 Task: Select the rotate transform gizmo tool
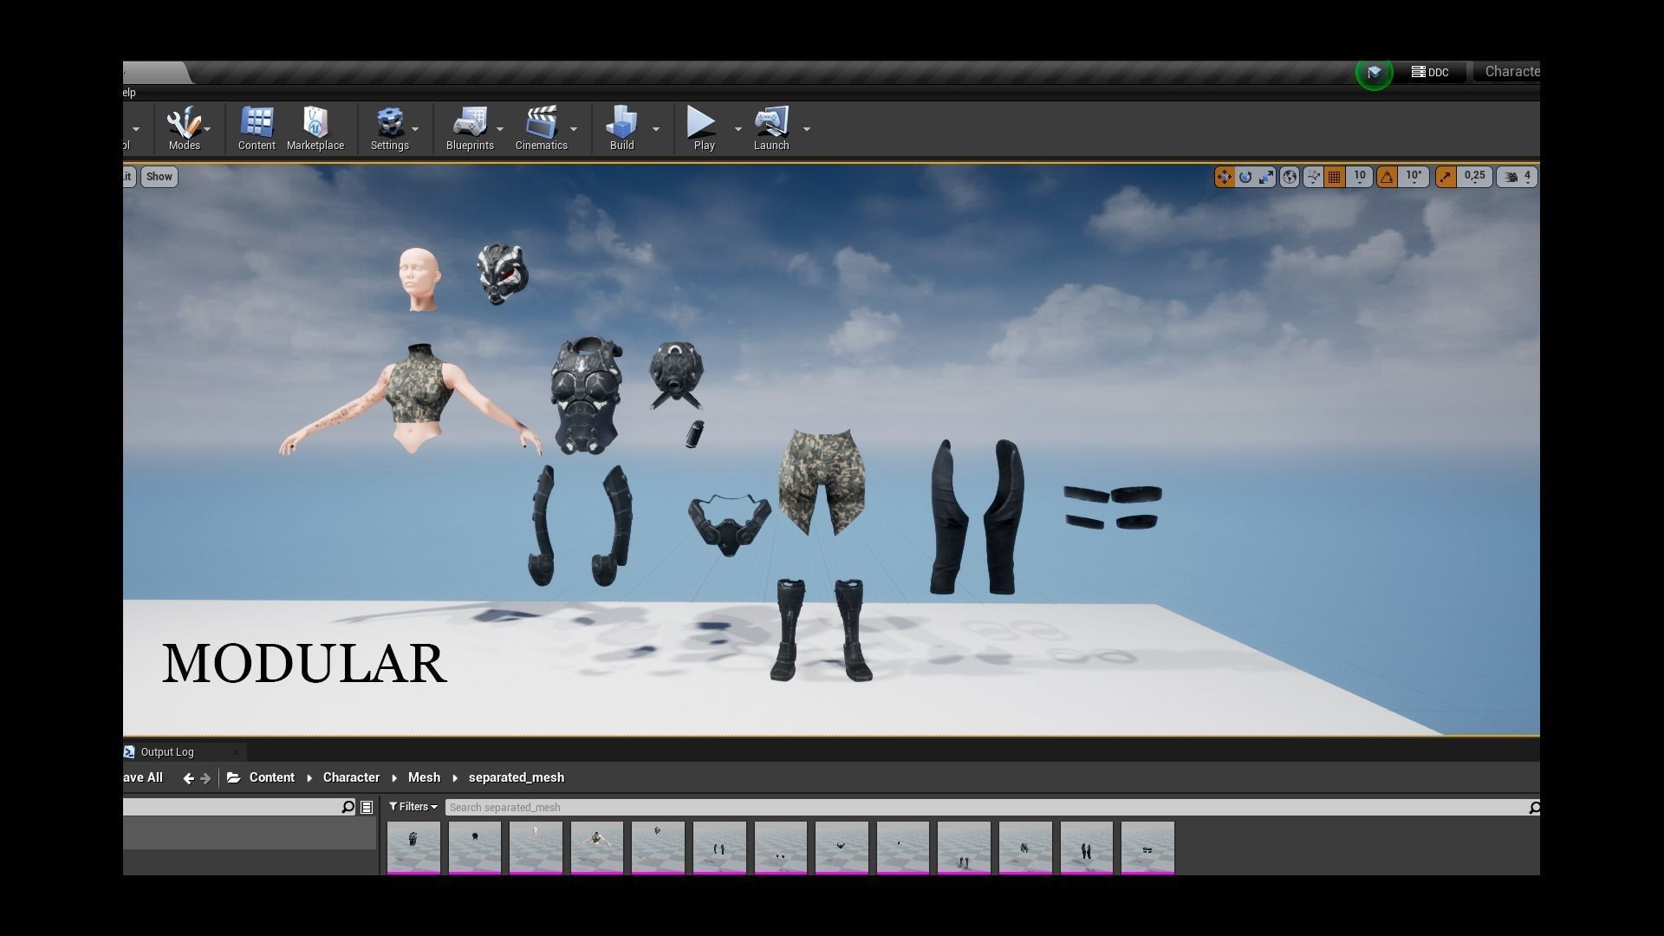[x=1245, y=177]
